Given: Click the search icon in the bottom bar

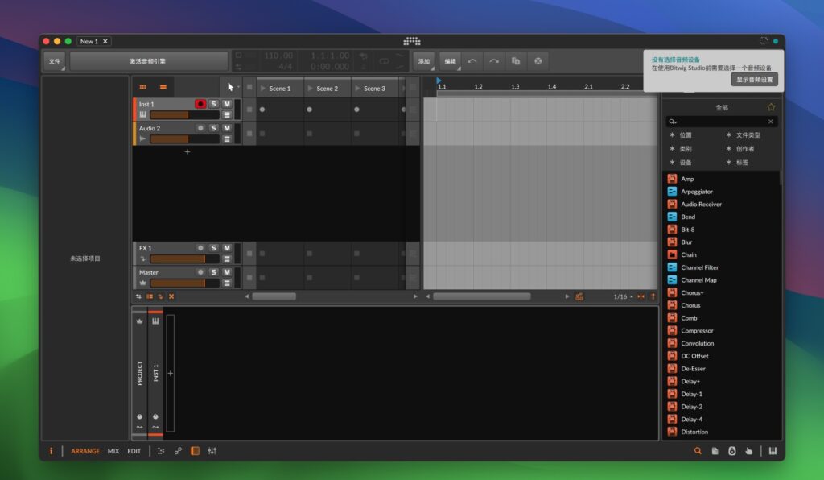Looking at the screenshot, I should (x=697, y=451).
